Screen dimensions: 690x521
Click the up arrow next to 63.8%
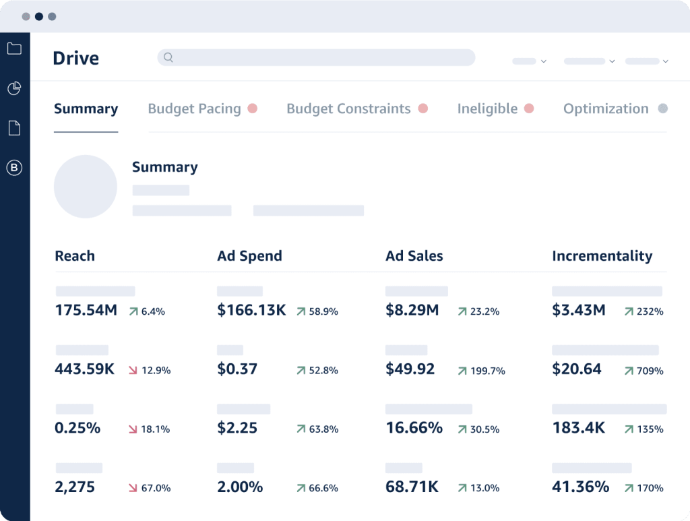301,429
